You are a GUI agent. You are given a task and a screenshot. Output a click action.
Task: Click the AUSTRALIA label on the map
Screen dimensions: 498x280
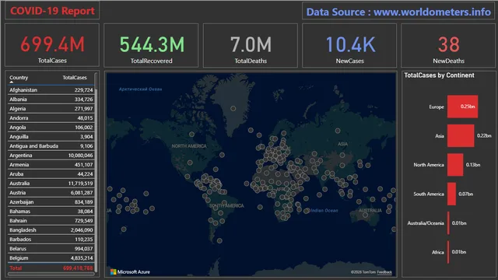pyautogui.click(x=370, y=211)
